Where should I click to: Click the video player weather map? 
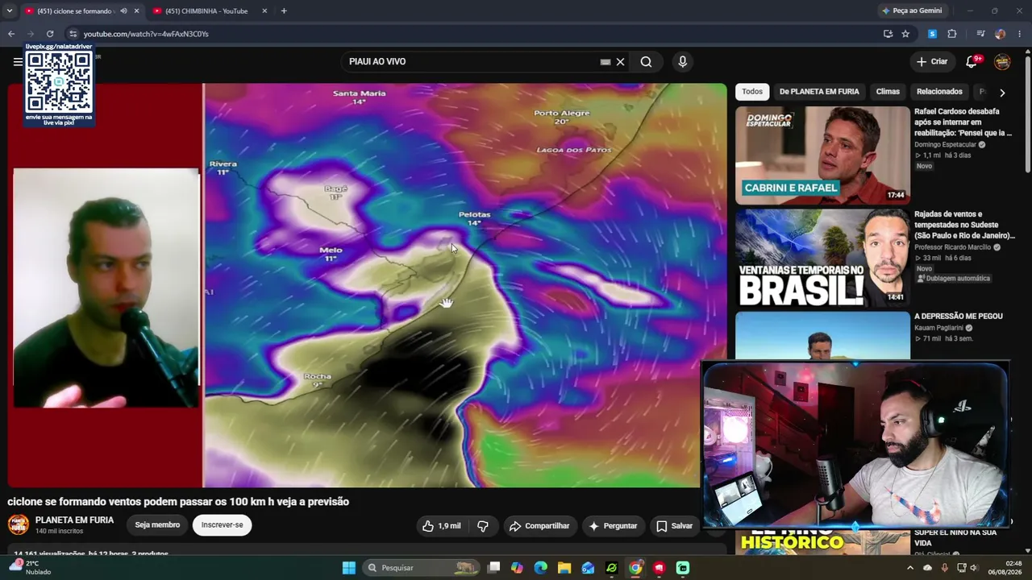[465, 285]
